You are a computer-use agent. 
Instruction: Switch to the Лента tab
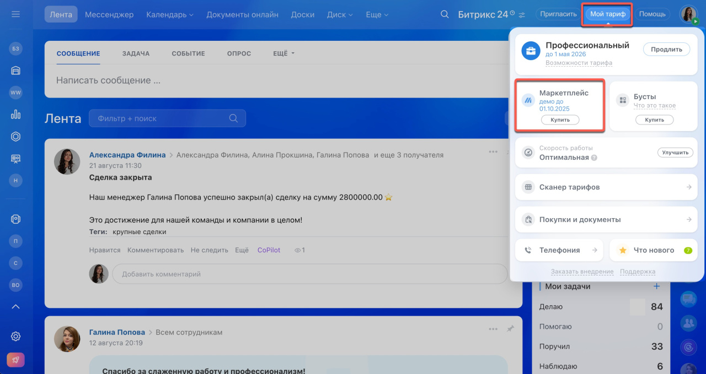[x=61, y=14]
